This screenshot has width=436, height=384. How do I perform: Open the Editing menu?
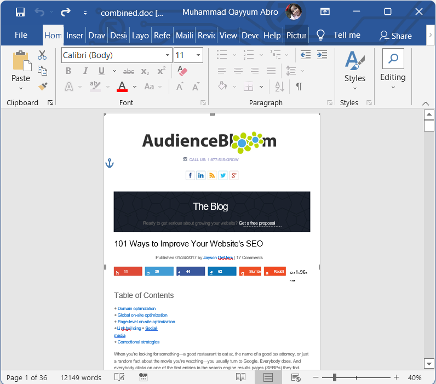tap(393, 69)
